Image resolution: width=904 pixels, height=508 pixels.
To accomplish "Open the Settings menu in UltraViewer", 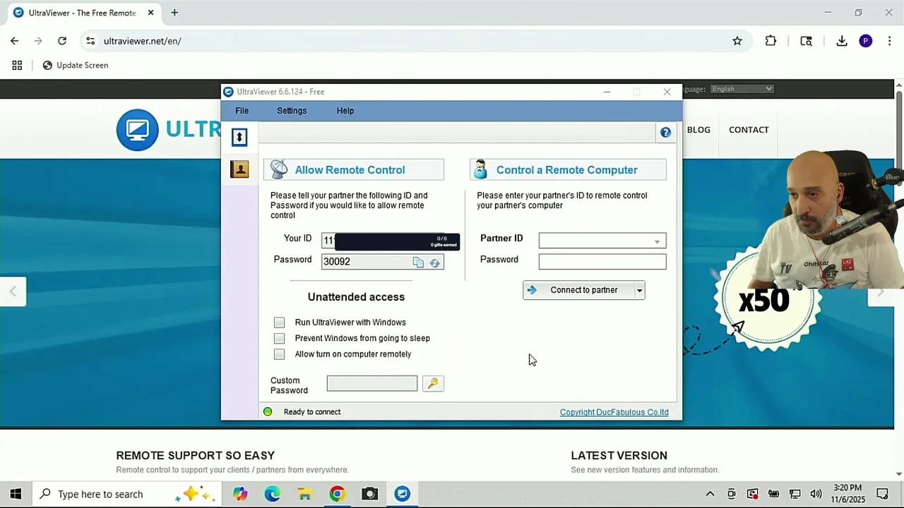I will [292, 111].
